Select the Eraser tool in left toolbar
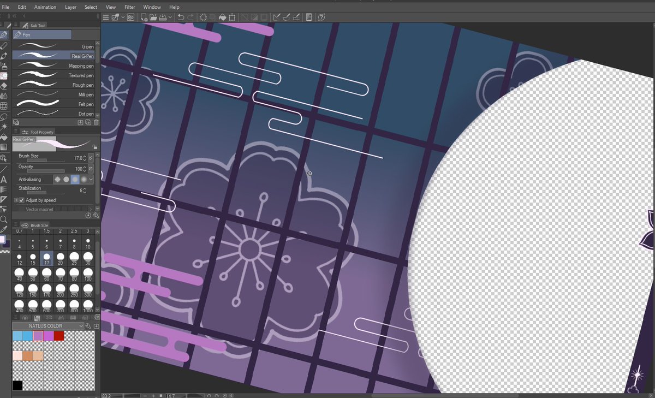The width and height of the screenshot is (655, 398). pyautogui.click(x=5, y=86)
